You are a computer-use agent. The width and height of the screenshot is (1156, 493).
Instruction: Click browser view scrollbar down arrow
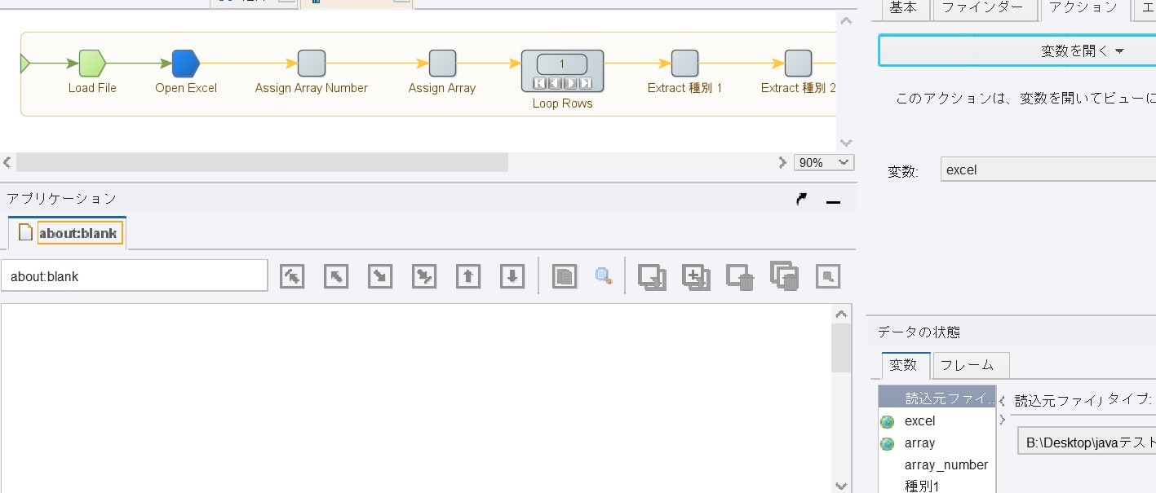pyautogui.click(x=841, y=485)
